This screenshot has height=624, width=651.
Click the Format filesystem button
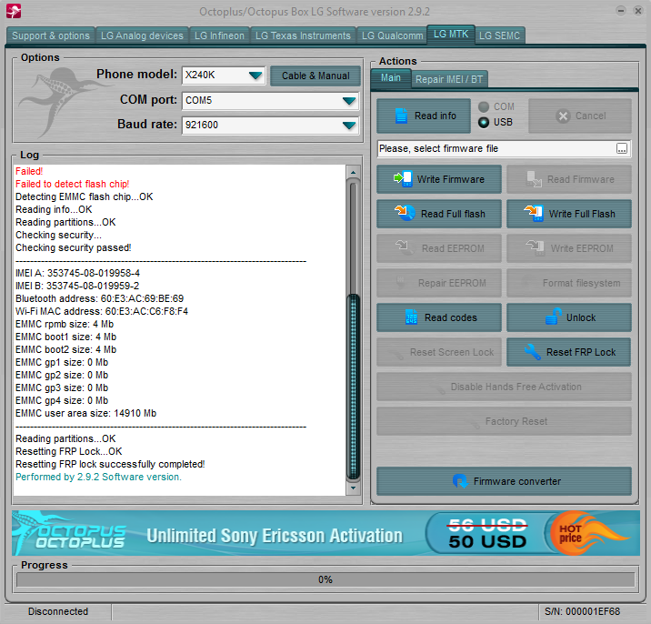tap(569, 283)
